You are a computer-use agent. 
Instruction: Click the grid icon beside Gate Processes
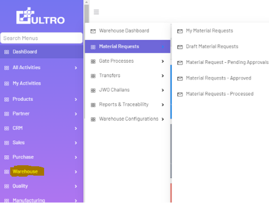point(93,61)
